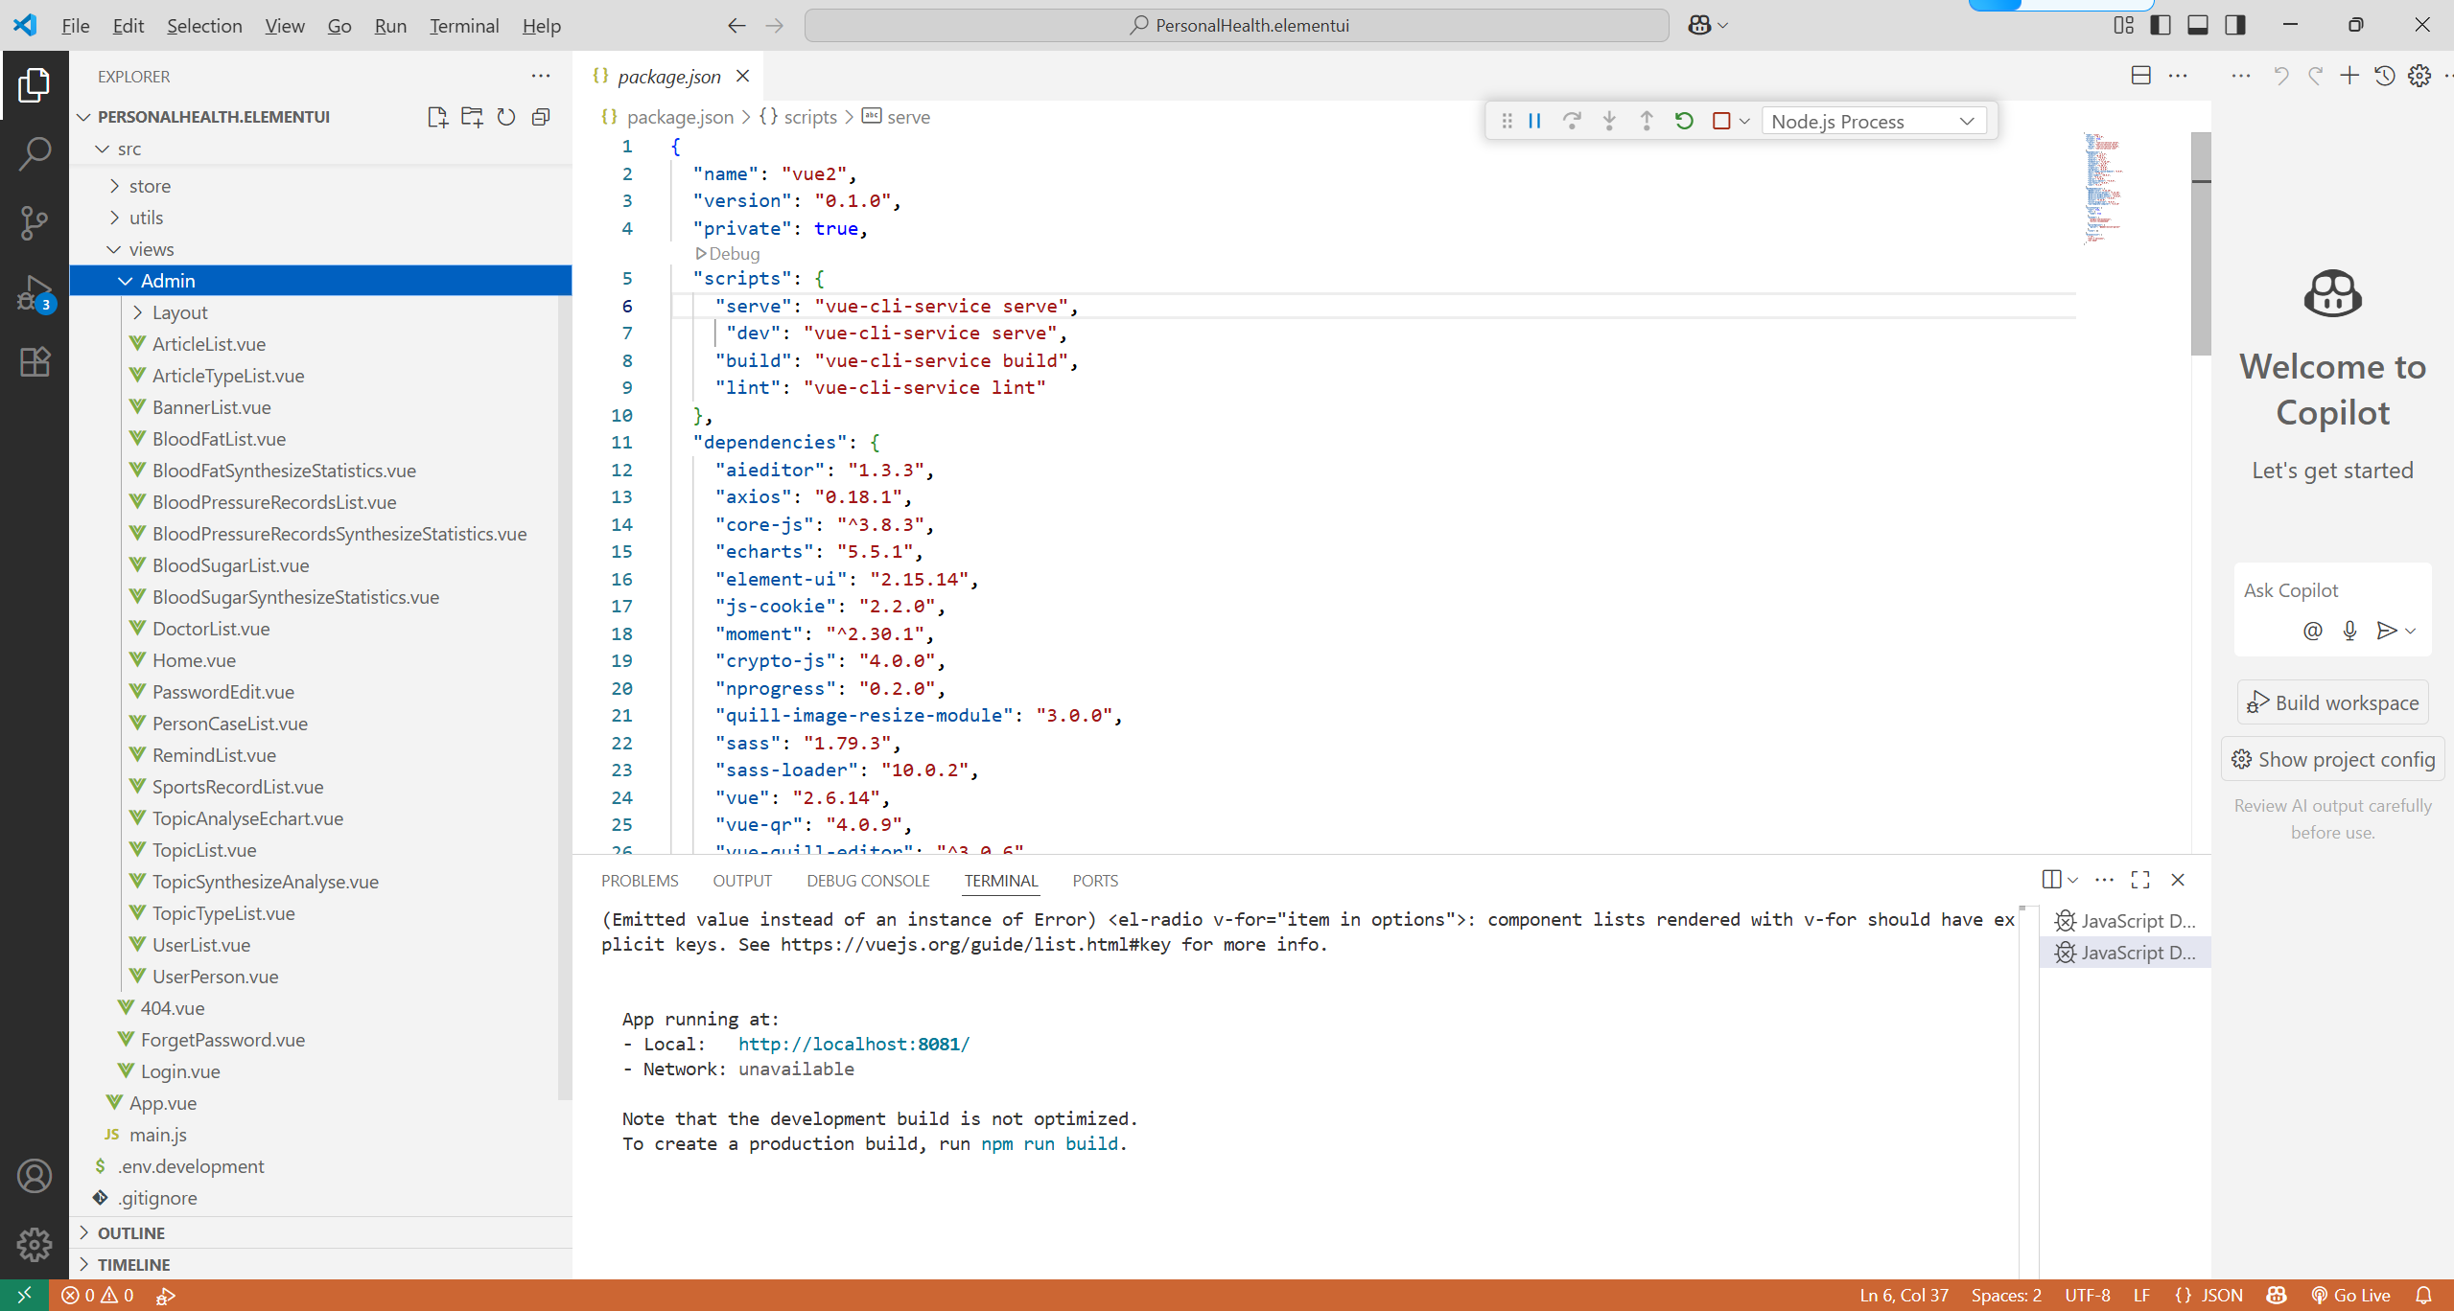Image resolution: width=2454 pixels, height=1311 pixels.
Task: Open the vuejs.org list key link
Action: point(975,944)
